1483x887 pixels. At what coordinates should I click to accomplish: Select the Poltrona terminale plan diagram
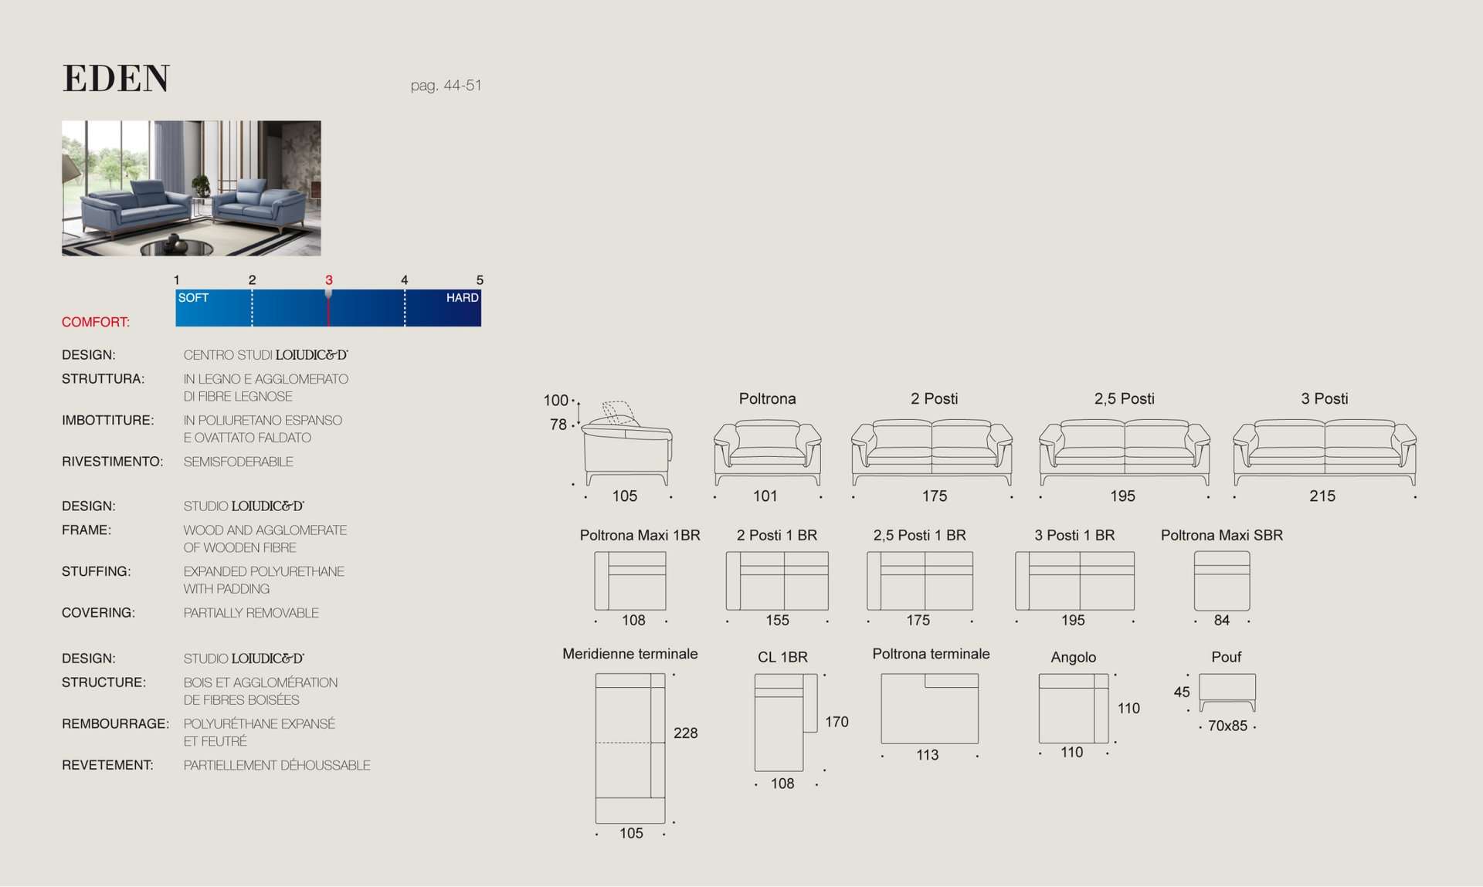[929, 709]
